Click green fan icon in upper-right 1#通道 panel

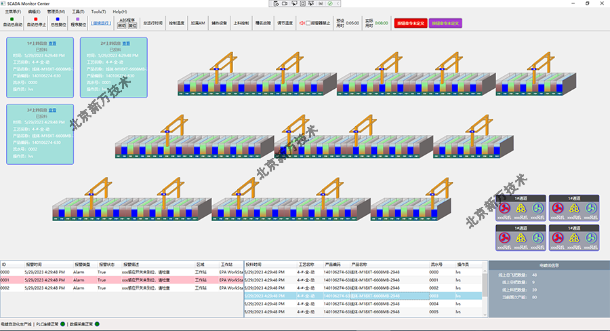[591, 208]
